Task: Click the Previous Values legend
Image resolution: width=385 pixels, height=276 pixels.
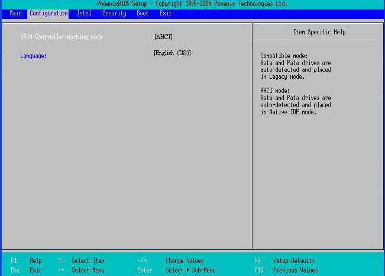Action: click(295, 270)
